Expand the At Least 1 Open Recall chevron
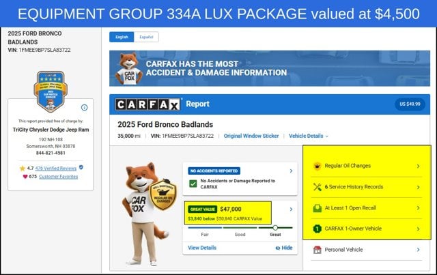This screenshot has height=275, width=437. tap(419, 208)
